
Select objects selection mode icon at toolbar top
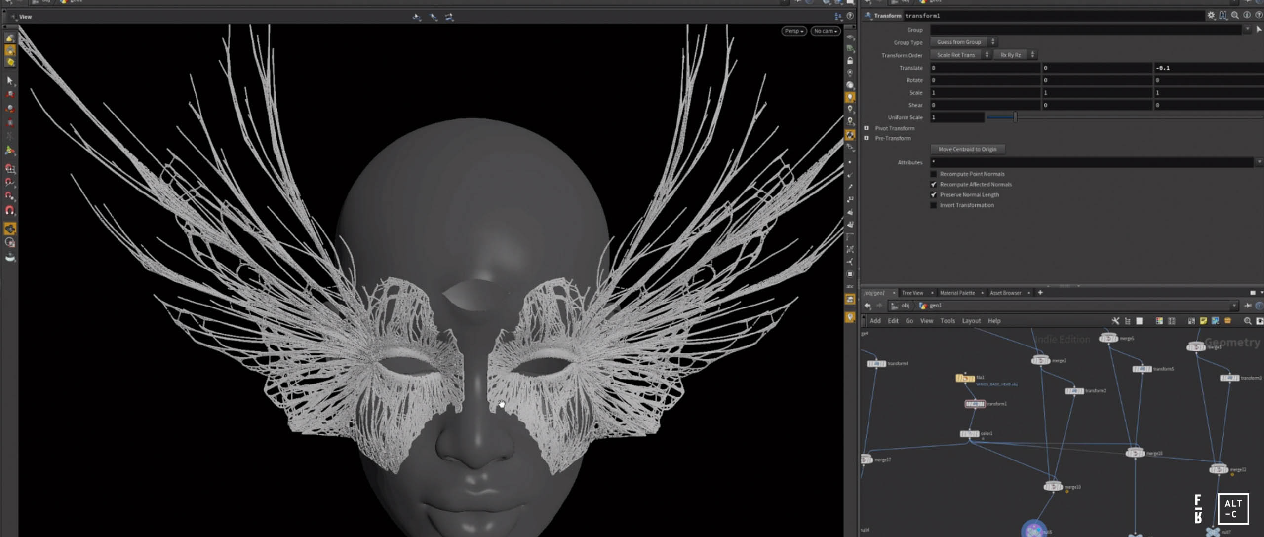[x=10, y=38]
